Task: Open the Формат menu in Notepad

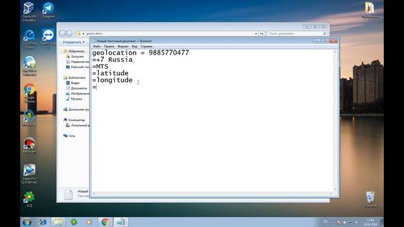Action: coord(123,46)
